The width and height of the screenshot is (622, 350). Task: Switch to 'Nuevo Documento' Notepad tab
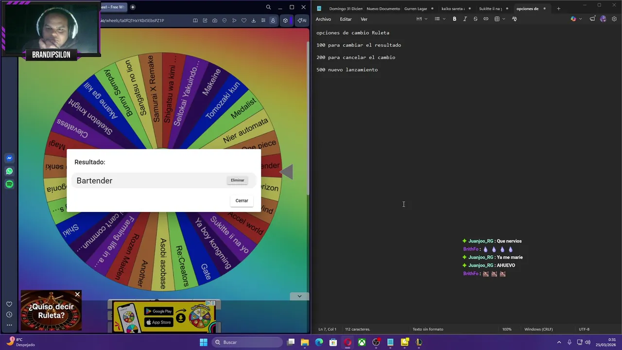383,8
